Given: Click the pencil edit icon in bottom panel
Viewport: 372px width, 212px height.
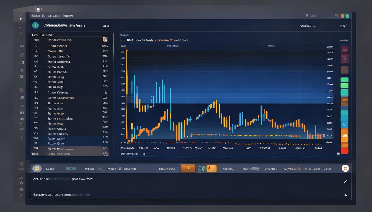Looking at the screenshot, I should pyautogui.click(x=345, y=182).
